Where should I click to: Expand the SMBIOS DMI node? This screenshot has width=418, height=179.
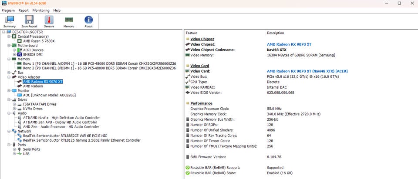[x=14, y=54]
